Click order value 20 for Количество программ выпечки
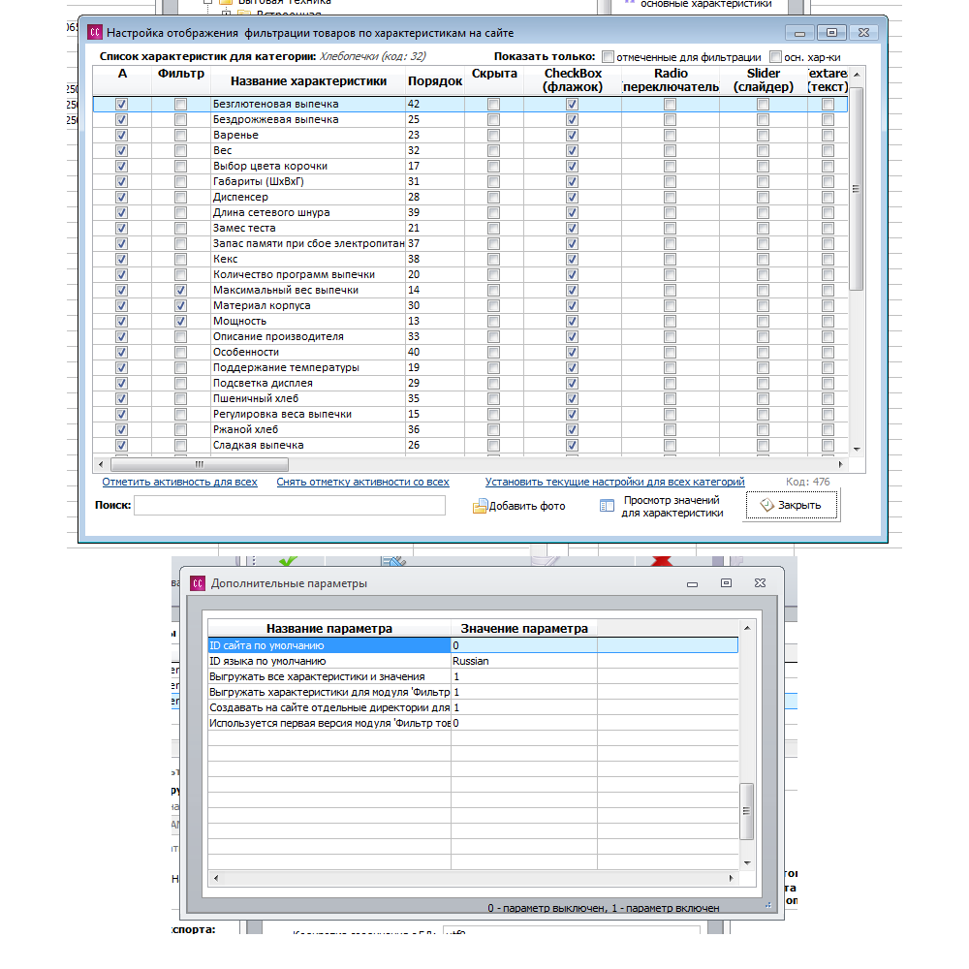The image size is (969, 969). tap(435, 274)
